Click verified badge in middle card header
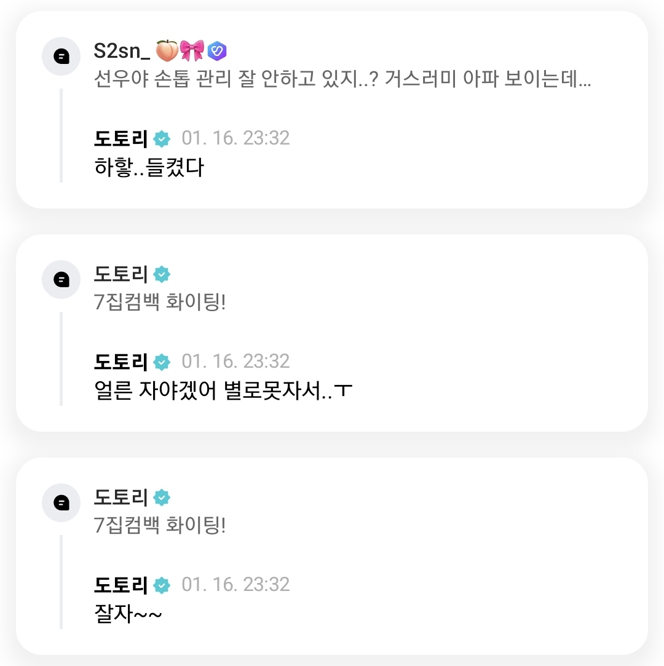 point(162,274)
